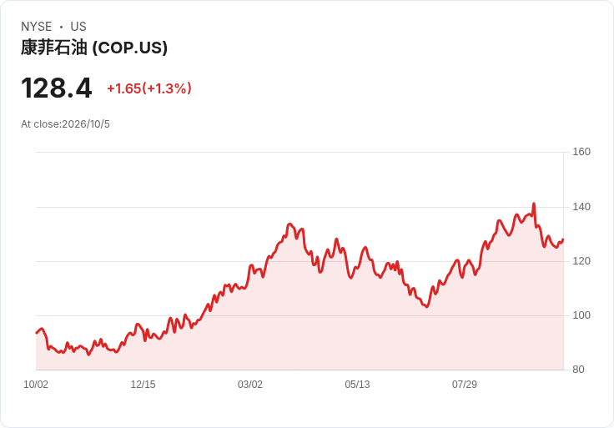Click the 120 y-axis label
Screen dimensions: 614x428
tap(581, 261)
